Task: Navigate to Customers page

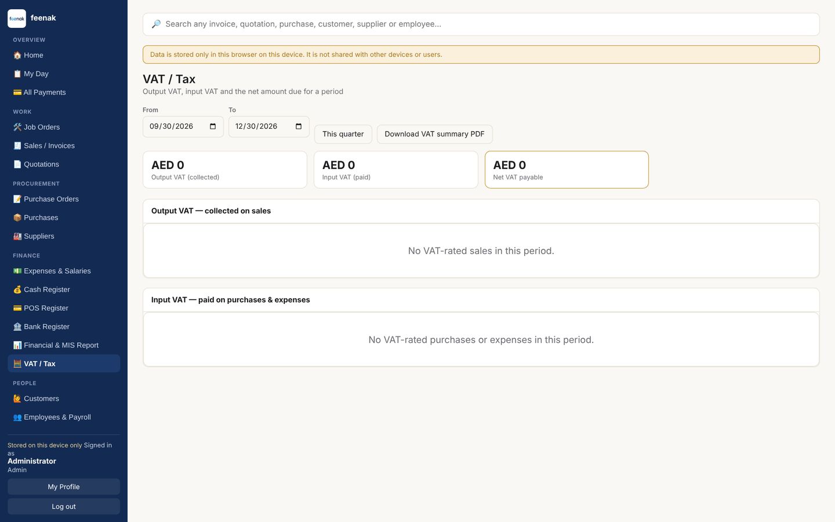Action: click(x=64, y=398)
